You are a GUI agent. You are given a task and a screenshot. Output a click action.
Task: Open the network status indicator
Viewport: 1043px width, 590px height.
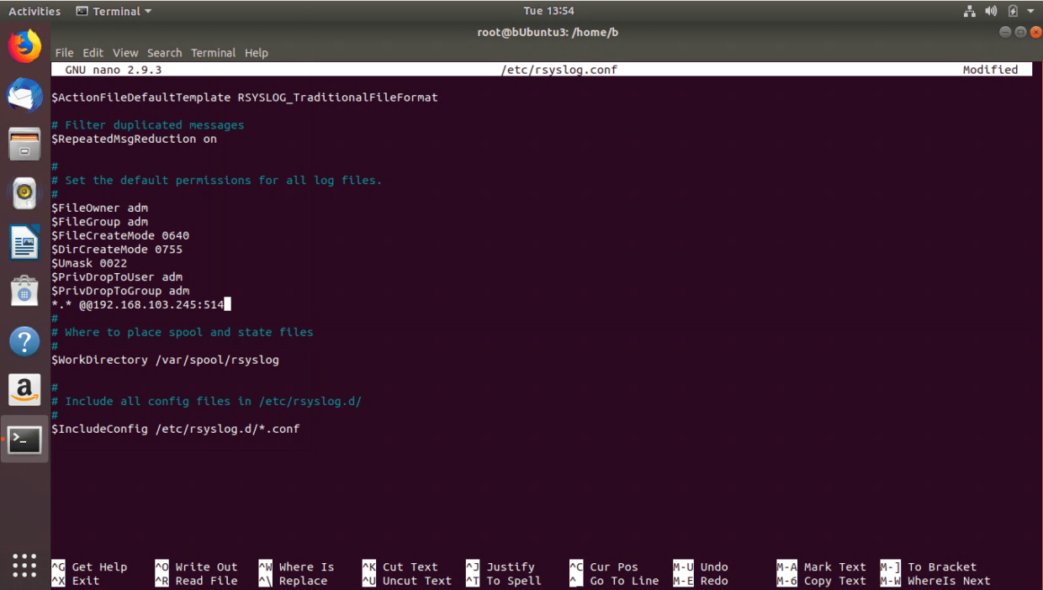point(969,11)
